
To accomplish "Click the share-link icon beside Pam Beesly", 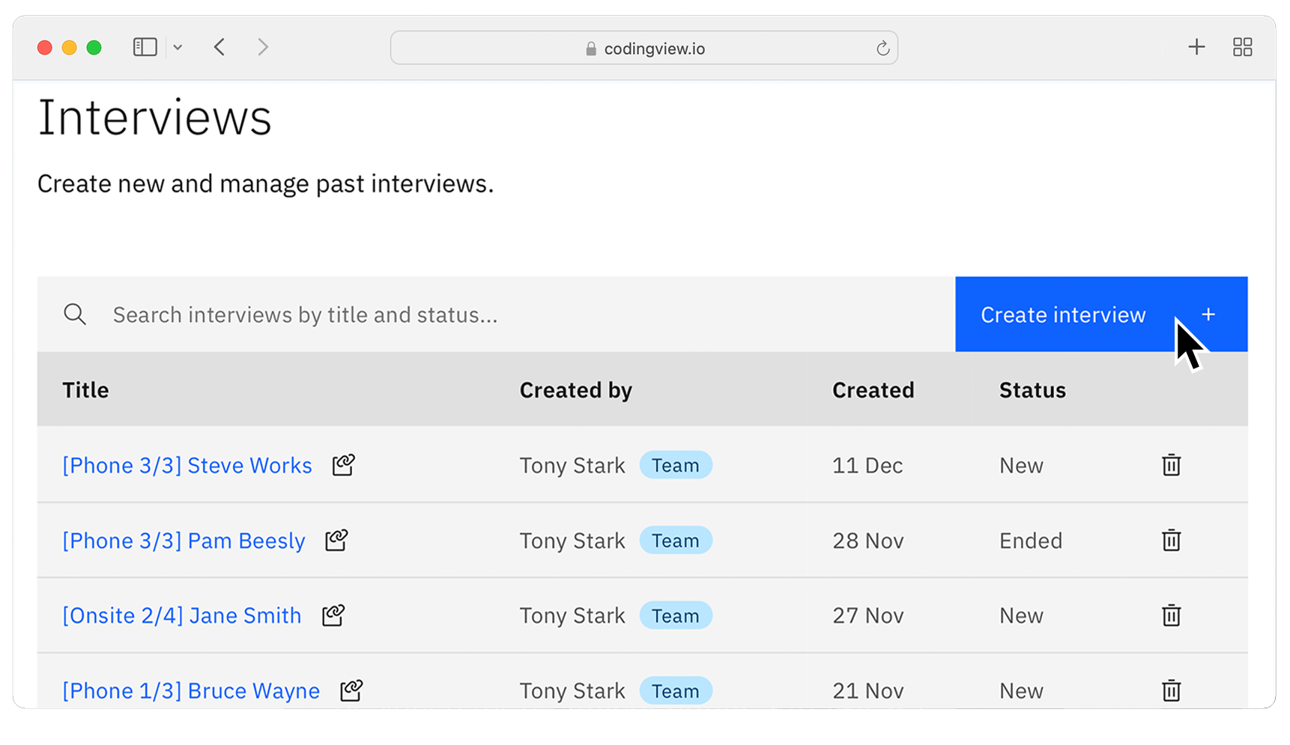I will pos(336,540).
